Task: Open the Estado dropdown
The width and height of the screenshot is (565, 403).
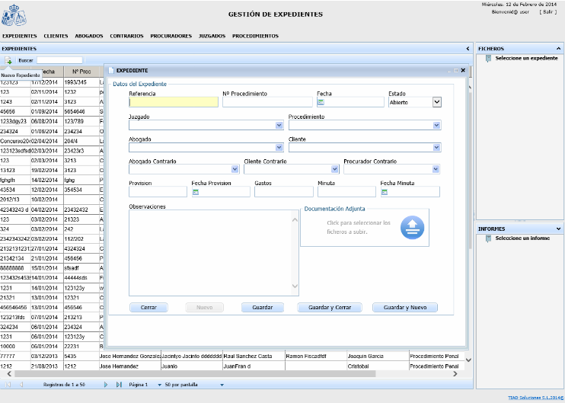Action: (x=436, y=101)
